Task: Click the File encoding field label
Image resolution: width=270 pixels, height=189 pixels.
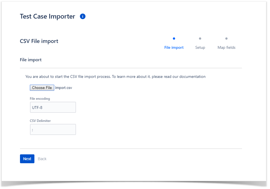Action: point(40,99)
